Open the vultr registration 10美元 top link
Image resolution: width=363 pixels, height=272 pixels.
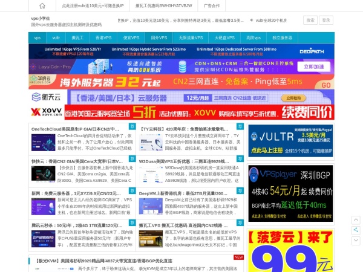pyautogui.click(x=93, y=5)
